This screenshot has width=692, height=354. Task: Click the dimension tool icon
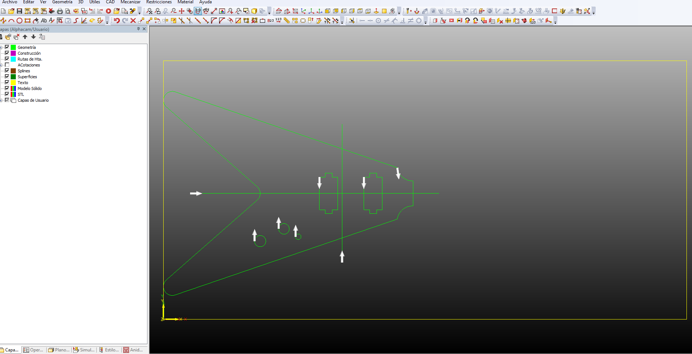coord(60,21)
